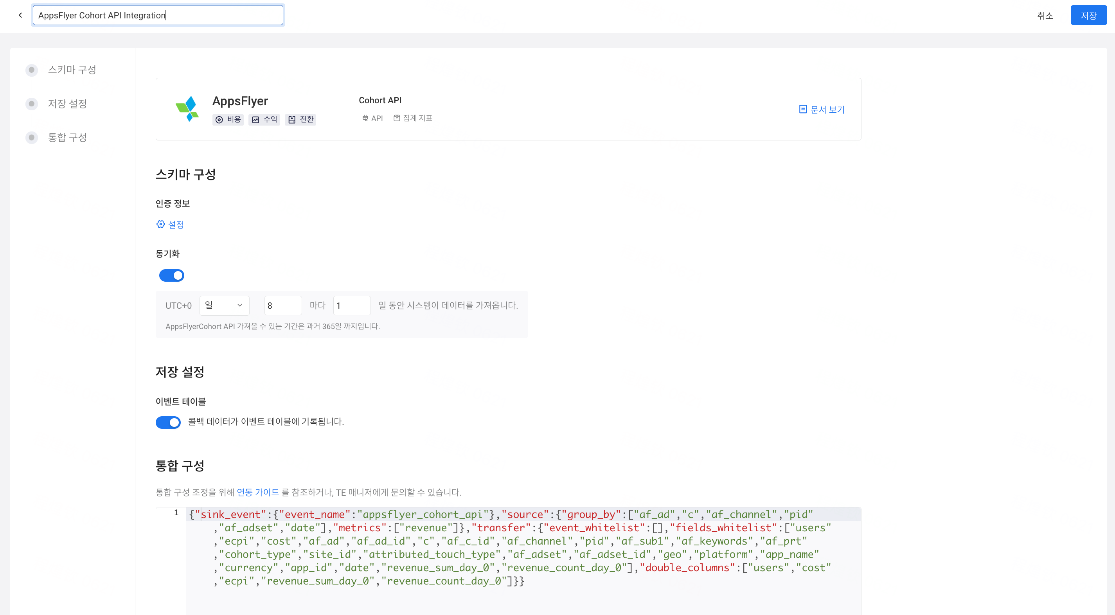1115x615 pixels.
Task: Click the 인증 정보 label
Action: point(173,203)
